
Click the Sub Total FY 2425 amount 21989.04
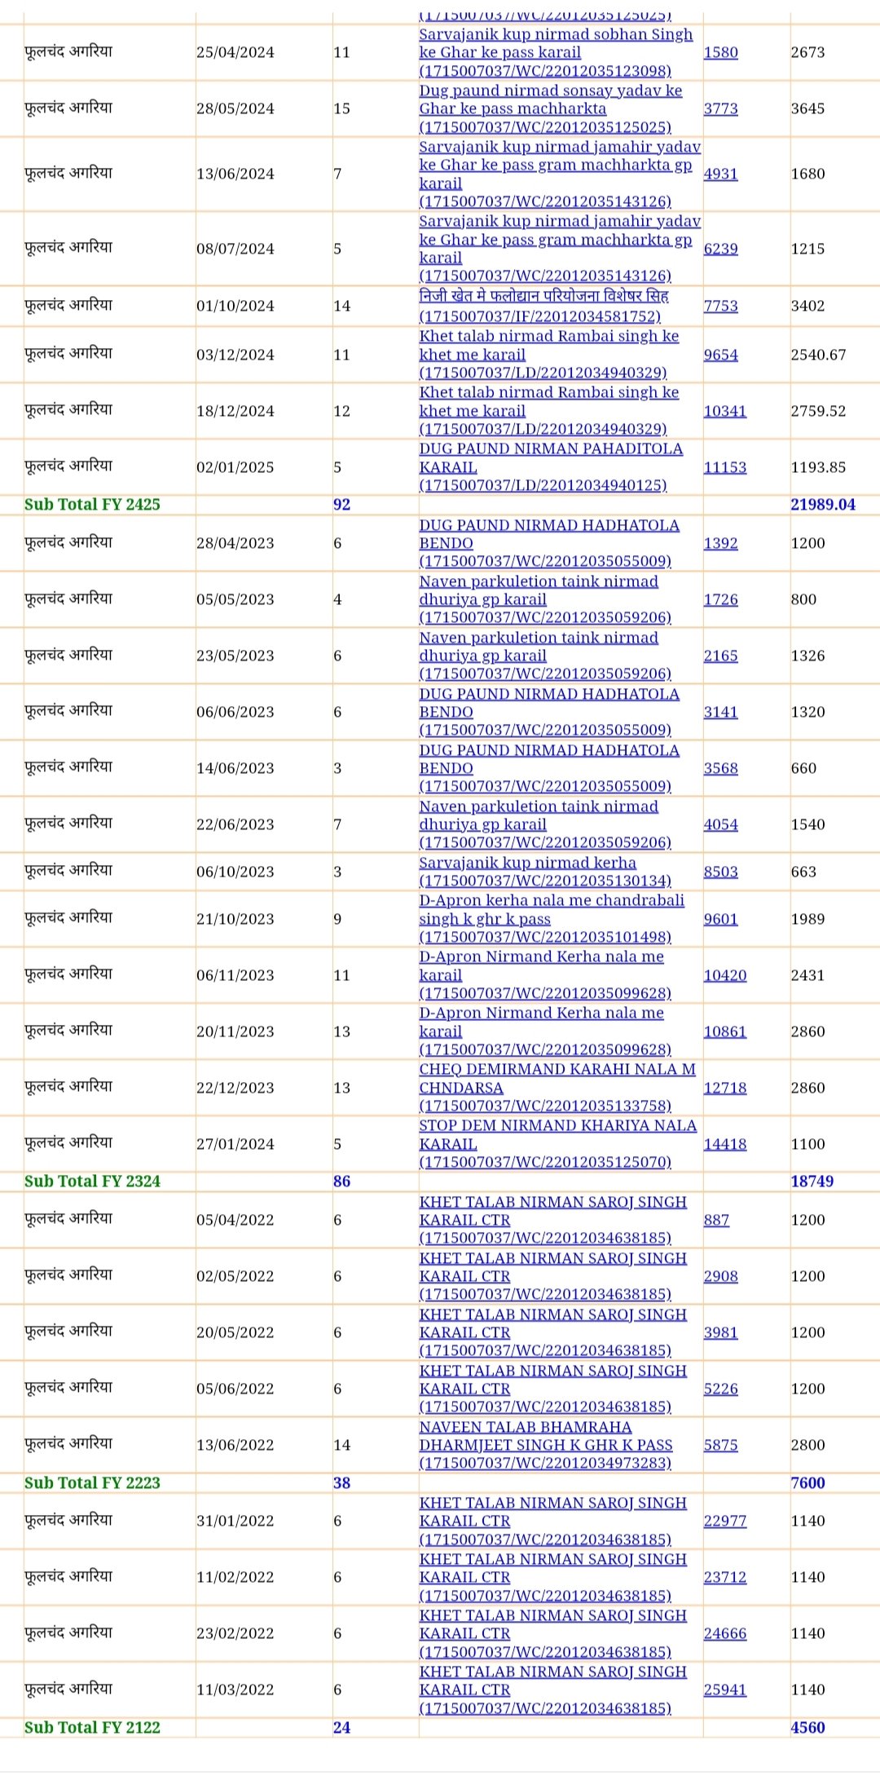(x=822, y=505)
